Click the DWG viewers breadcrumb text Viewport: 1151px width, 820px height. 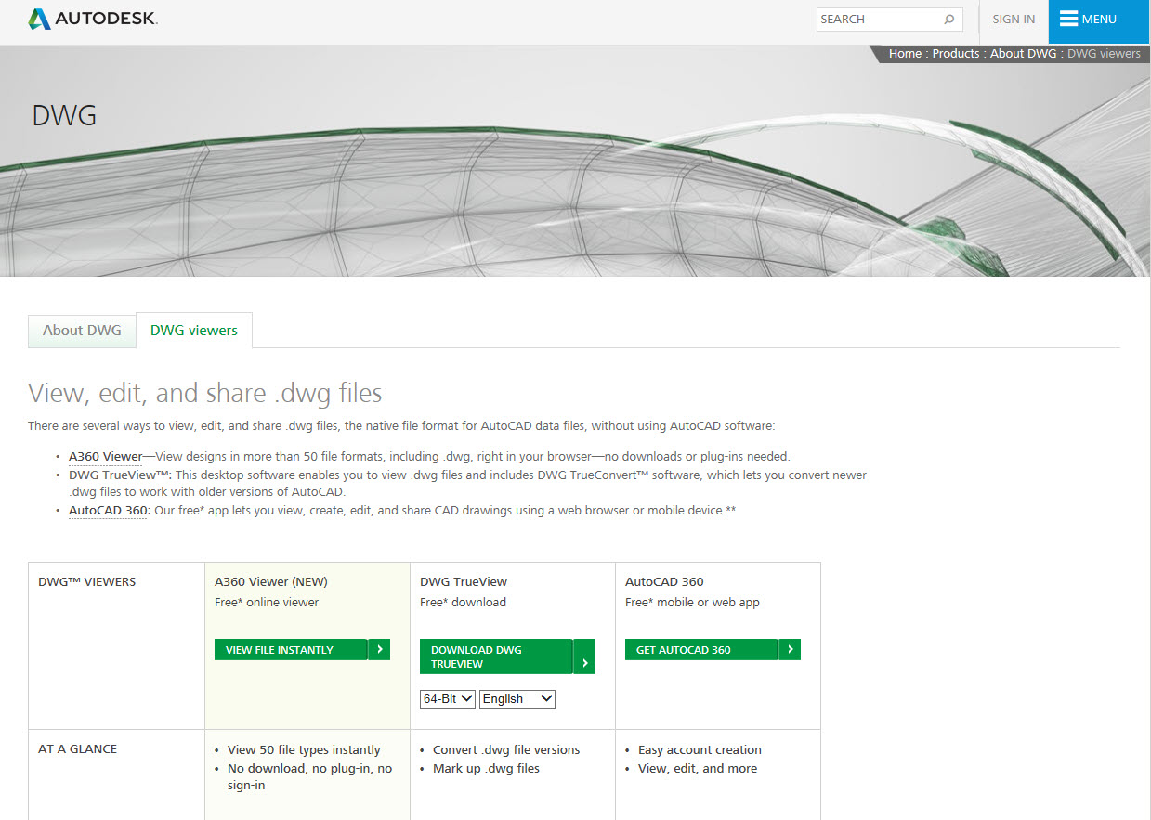1104,53
